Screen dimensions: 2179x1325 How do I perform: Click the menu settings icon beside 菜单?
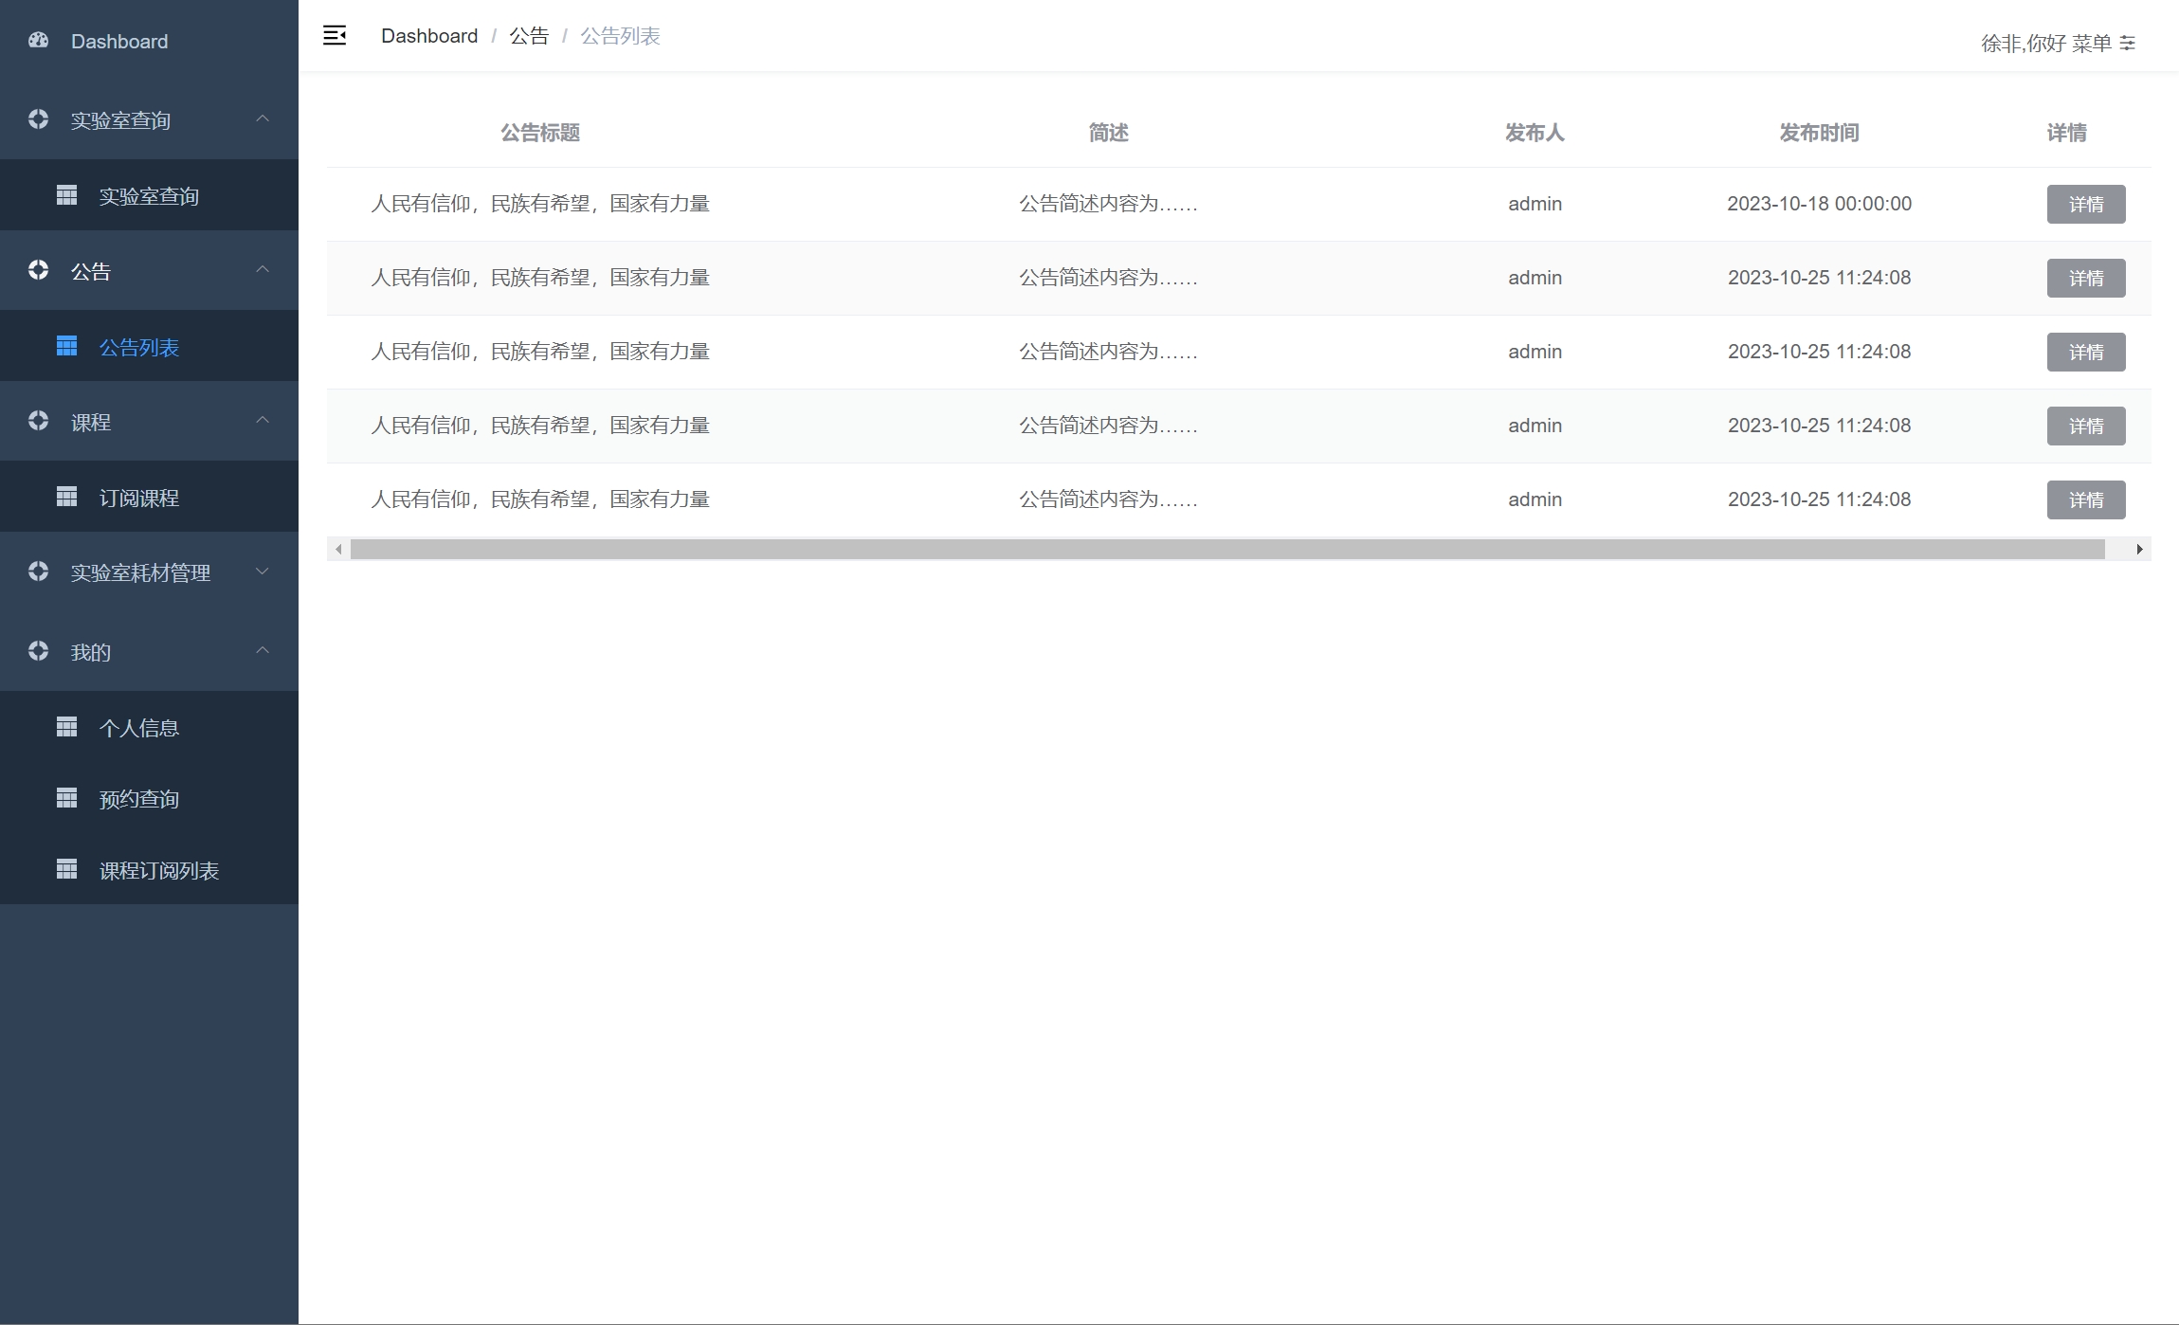point(2128,43)
